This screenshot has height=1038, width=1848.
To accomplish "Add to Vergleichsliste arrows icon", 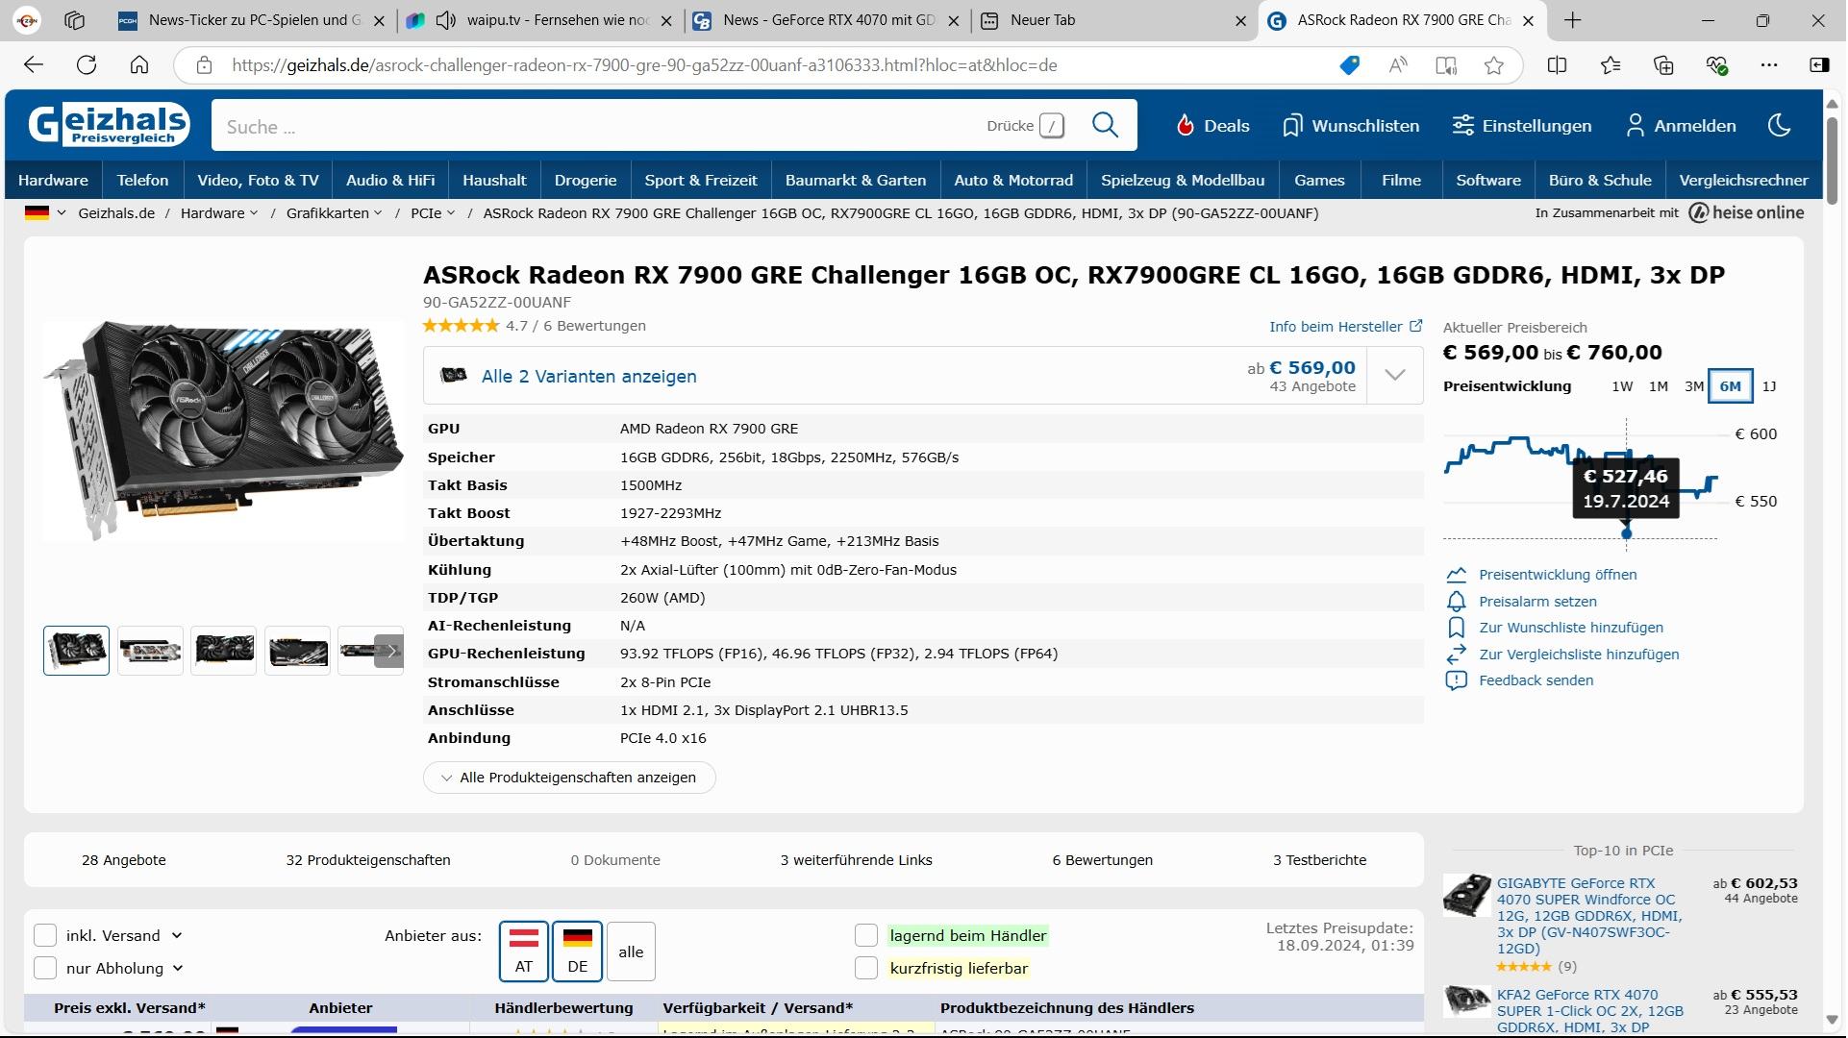I will (x=1456, y=655).
